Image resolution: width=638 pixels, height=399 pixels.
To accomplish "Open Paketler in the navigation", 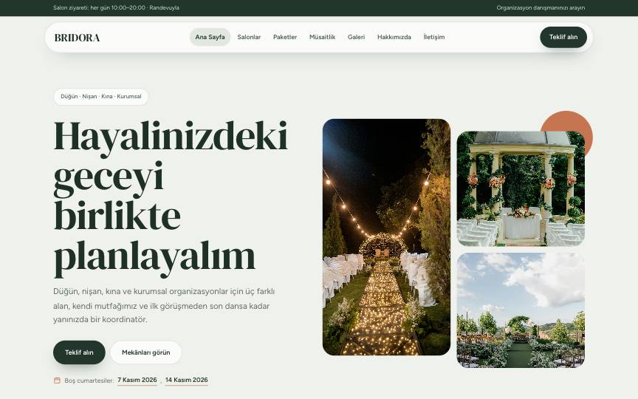I will [285, 37].
